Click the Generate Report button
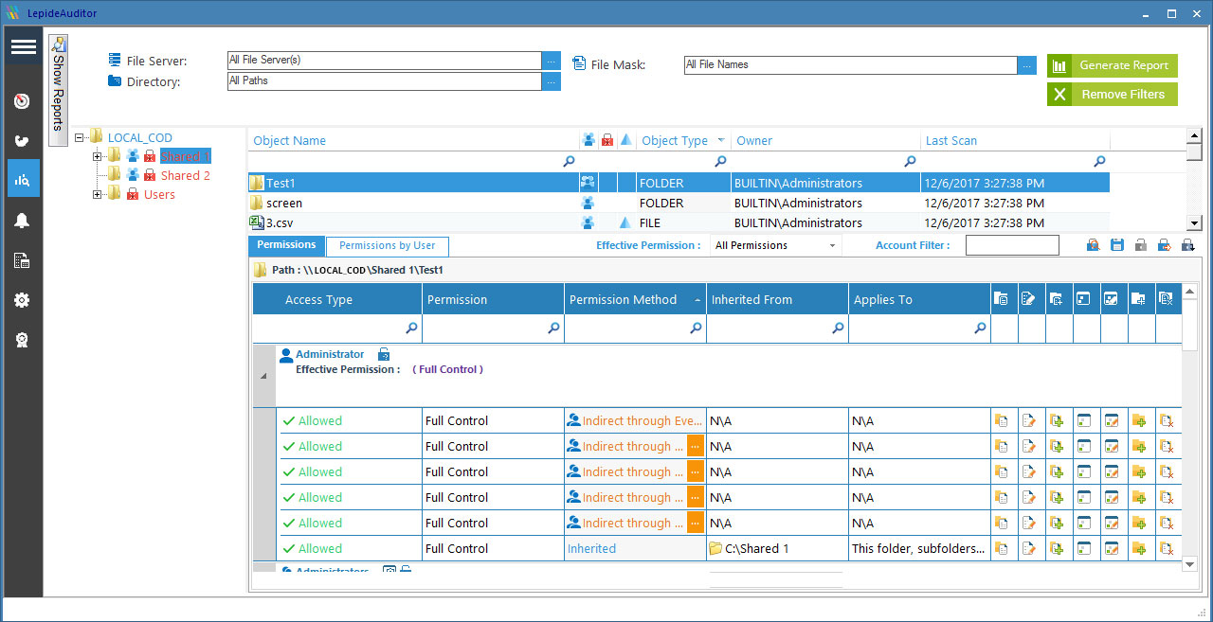The image size is (1213, 622). [x=1112, y=65]
